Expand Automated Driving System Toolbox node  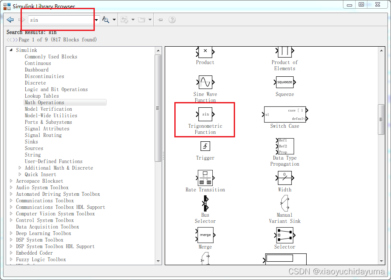click(11, 194)
